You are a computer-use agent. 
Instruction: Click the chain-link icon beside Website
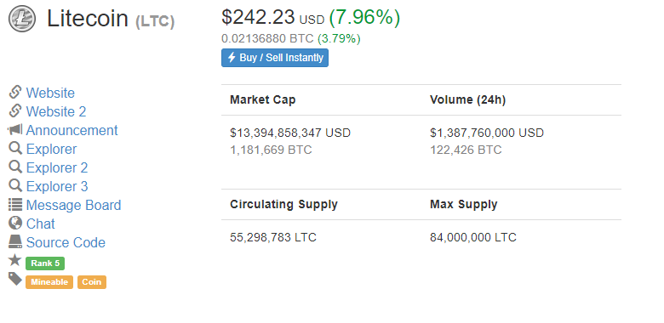pos(15,92)
